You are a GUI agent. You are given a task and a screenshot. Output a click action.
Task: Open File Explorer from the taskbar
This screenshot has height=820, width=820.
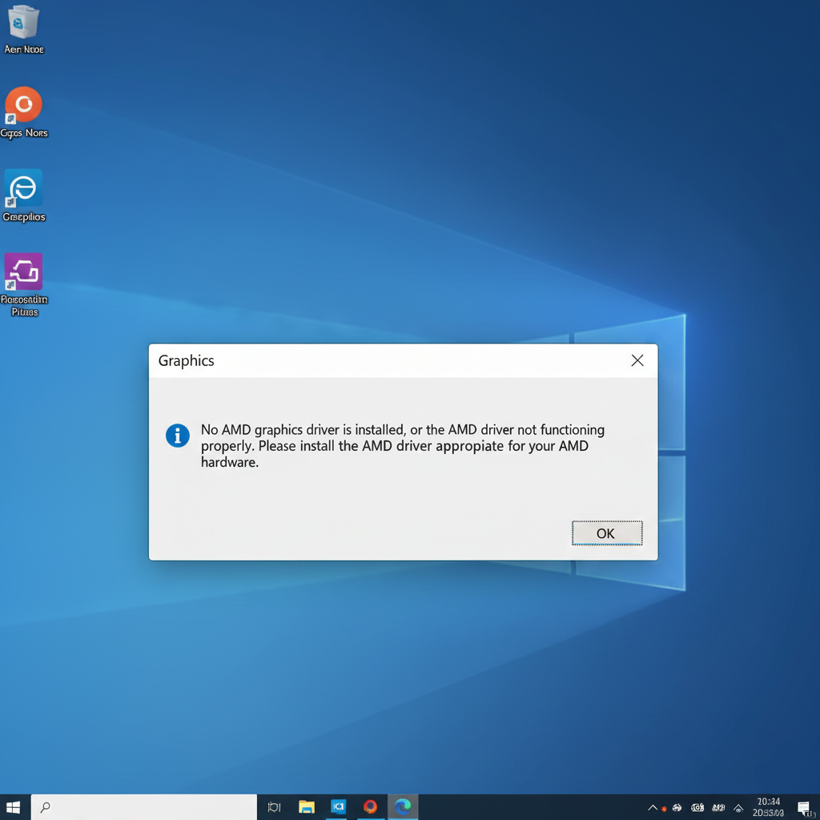click(x=307, y=807)
